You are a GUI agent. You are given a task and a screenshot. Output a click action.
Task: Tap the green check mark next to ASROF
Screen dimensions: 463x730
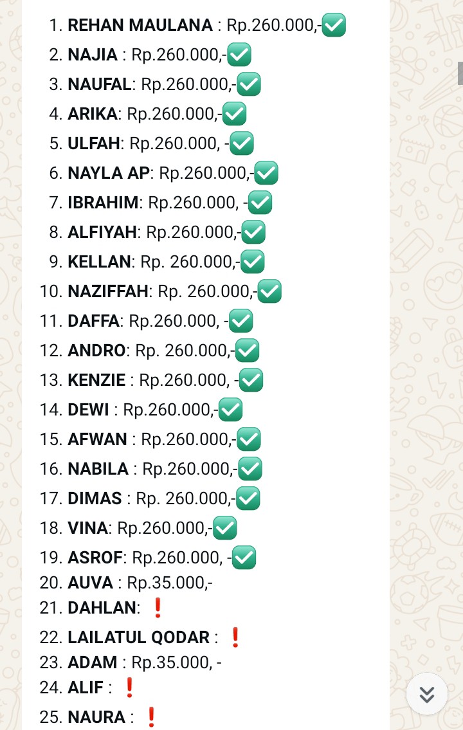pos(244,557)
